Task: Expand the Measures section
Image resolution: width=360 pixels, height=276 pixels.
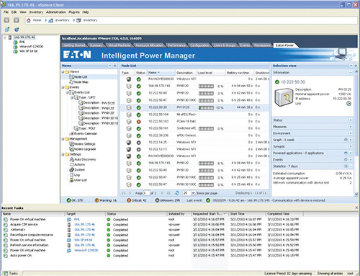Action: (351, 127)
